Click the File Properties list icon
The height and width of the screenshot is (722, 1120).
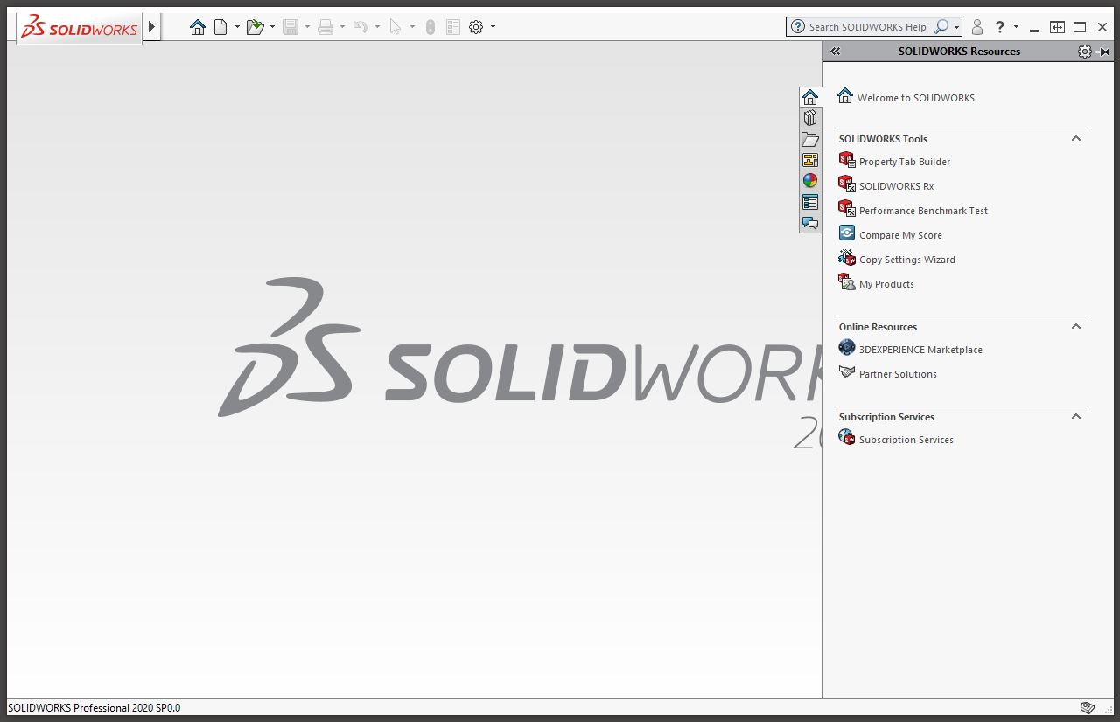coord(453,27)
